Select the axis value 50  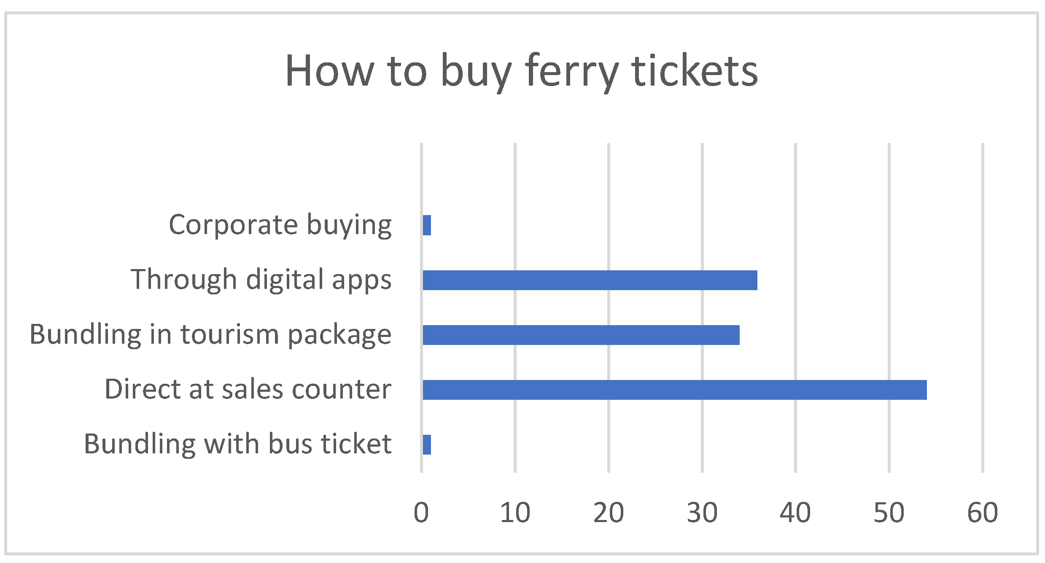889,513
